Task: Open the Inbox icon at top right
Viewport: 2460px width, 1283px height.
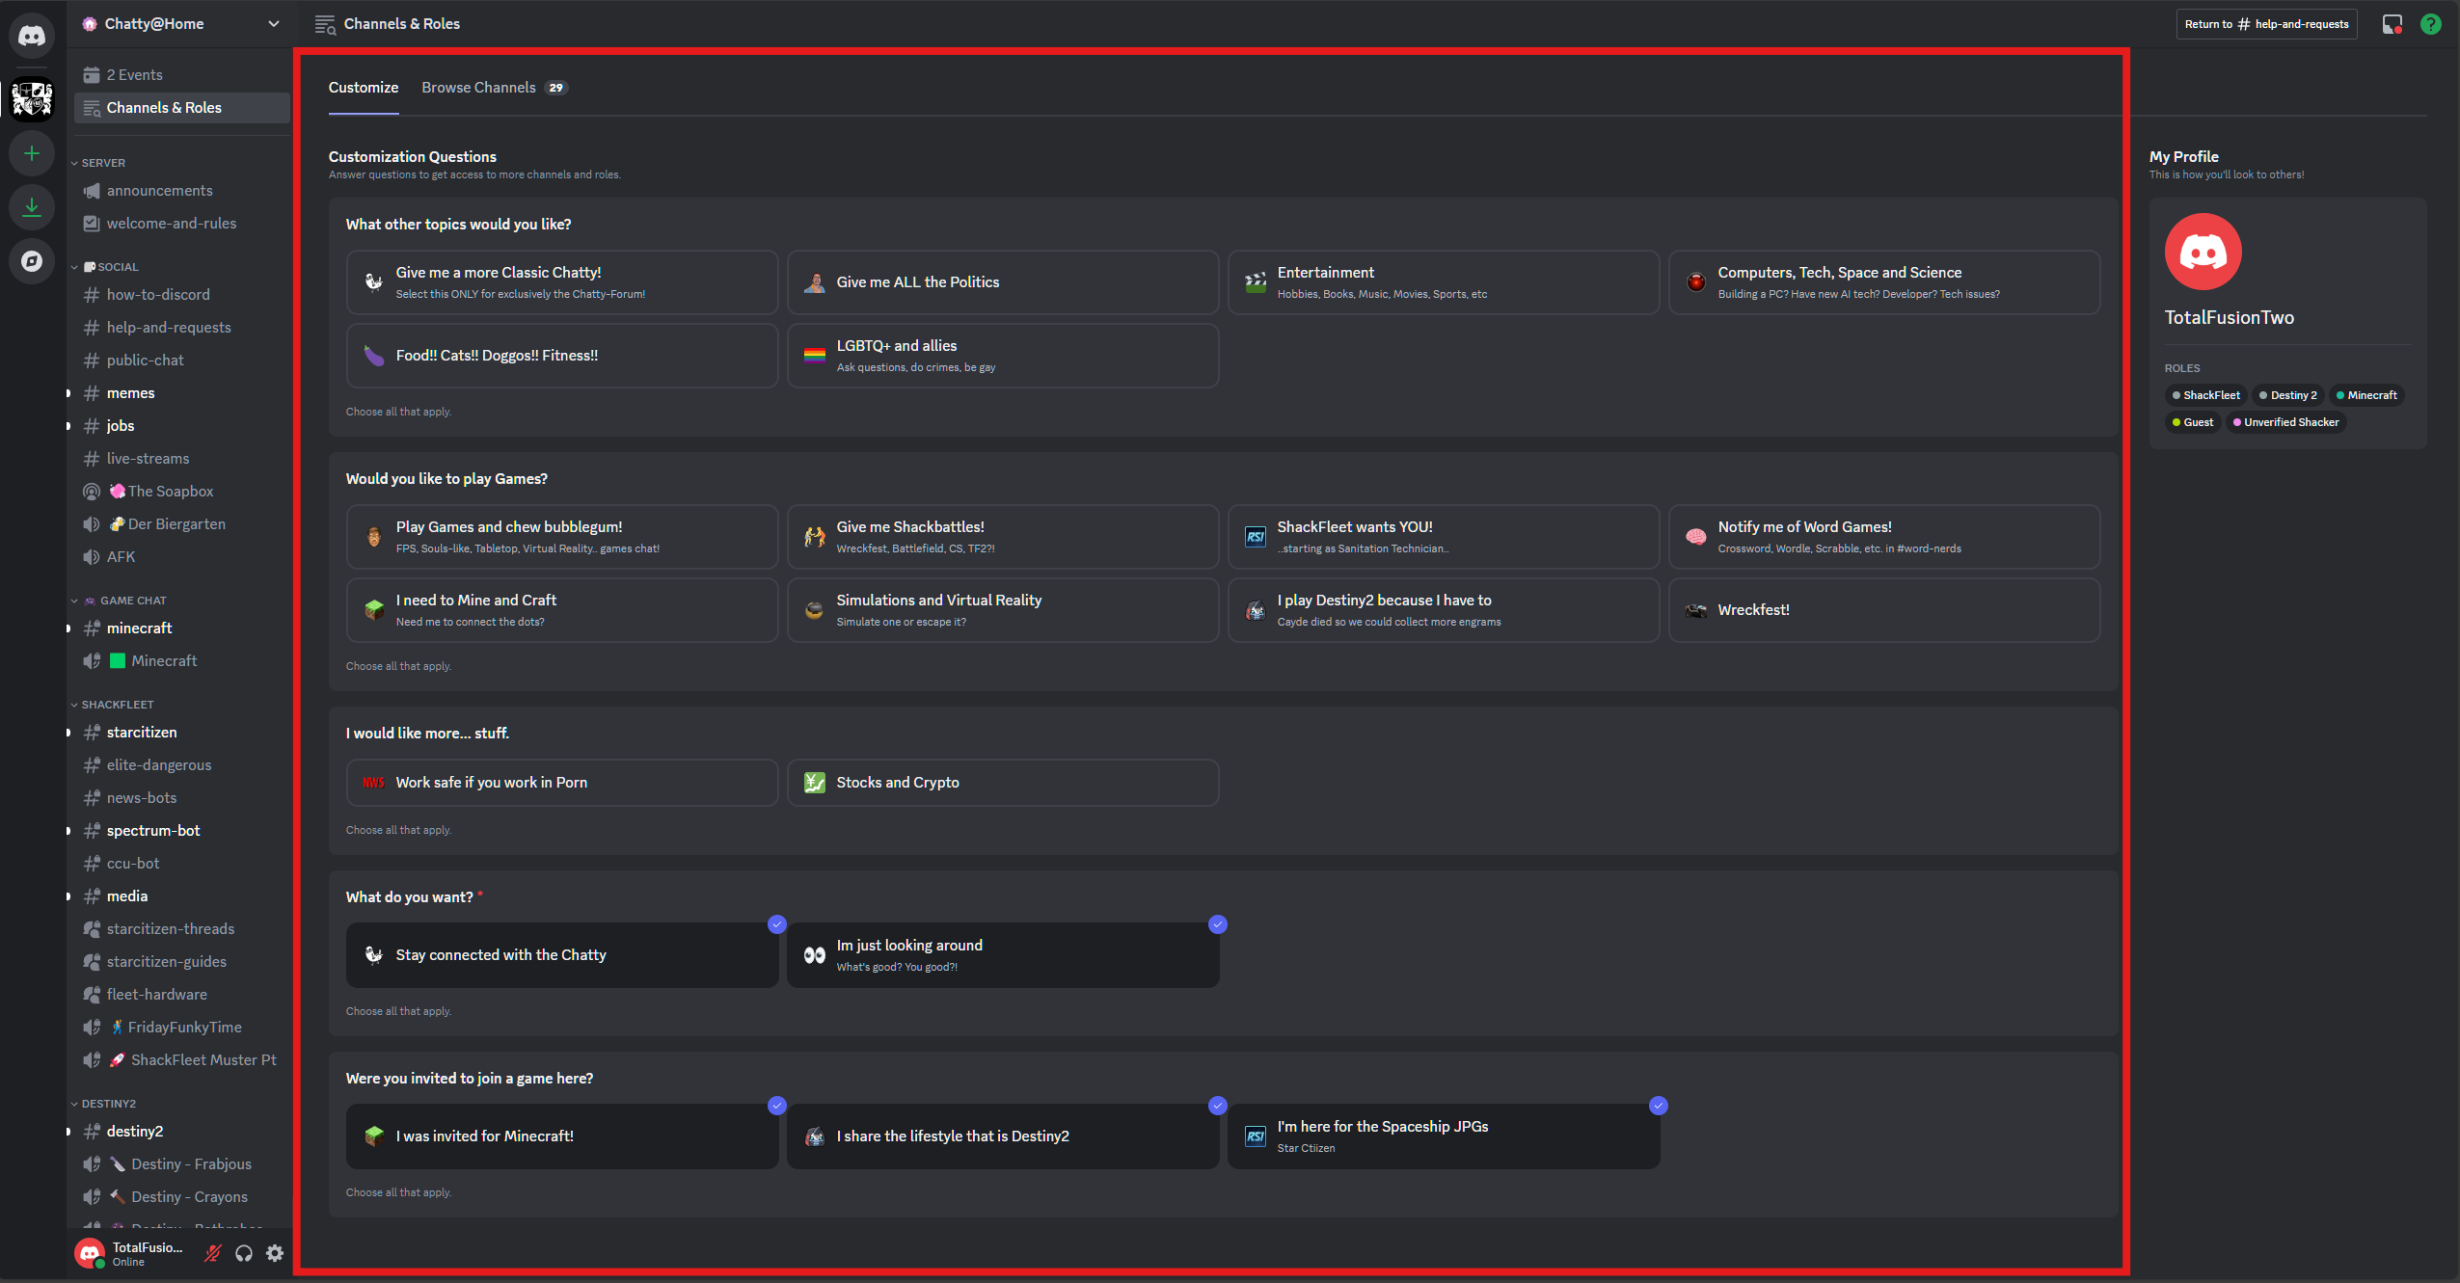Action: tap(2392, 24)
